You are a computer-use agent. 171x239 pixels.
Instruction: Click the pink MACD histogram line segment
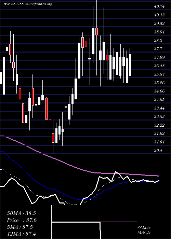119,222
